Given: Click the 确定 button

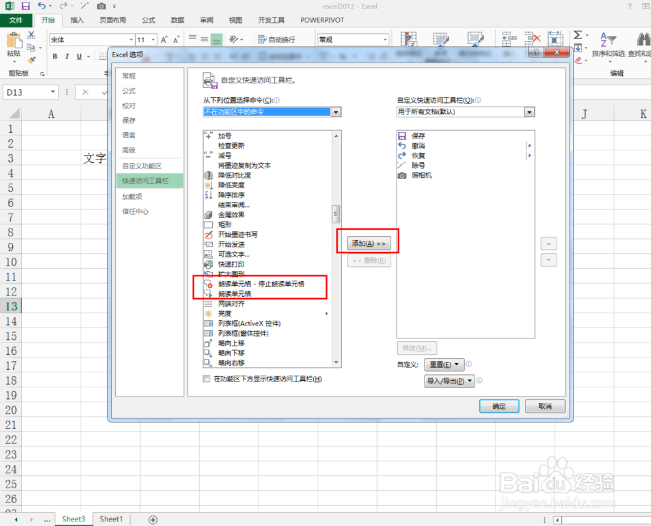Looking at the screenshot, I should 499,406.
